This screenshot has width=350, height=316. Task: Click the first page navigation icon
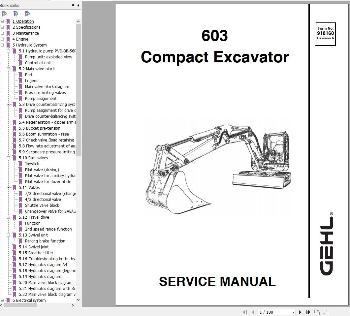[245, 312]
